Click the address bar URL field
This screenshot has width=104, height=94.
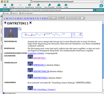click(x=51, y=10)
